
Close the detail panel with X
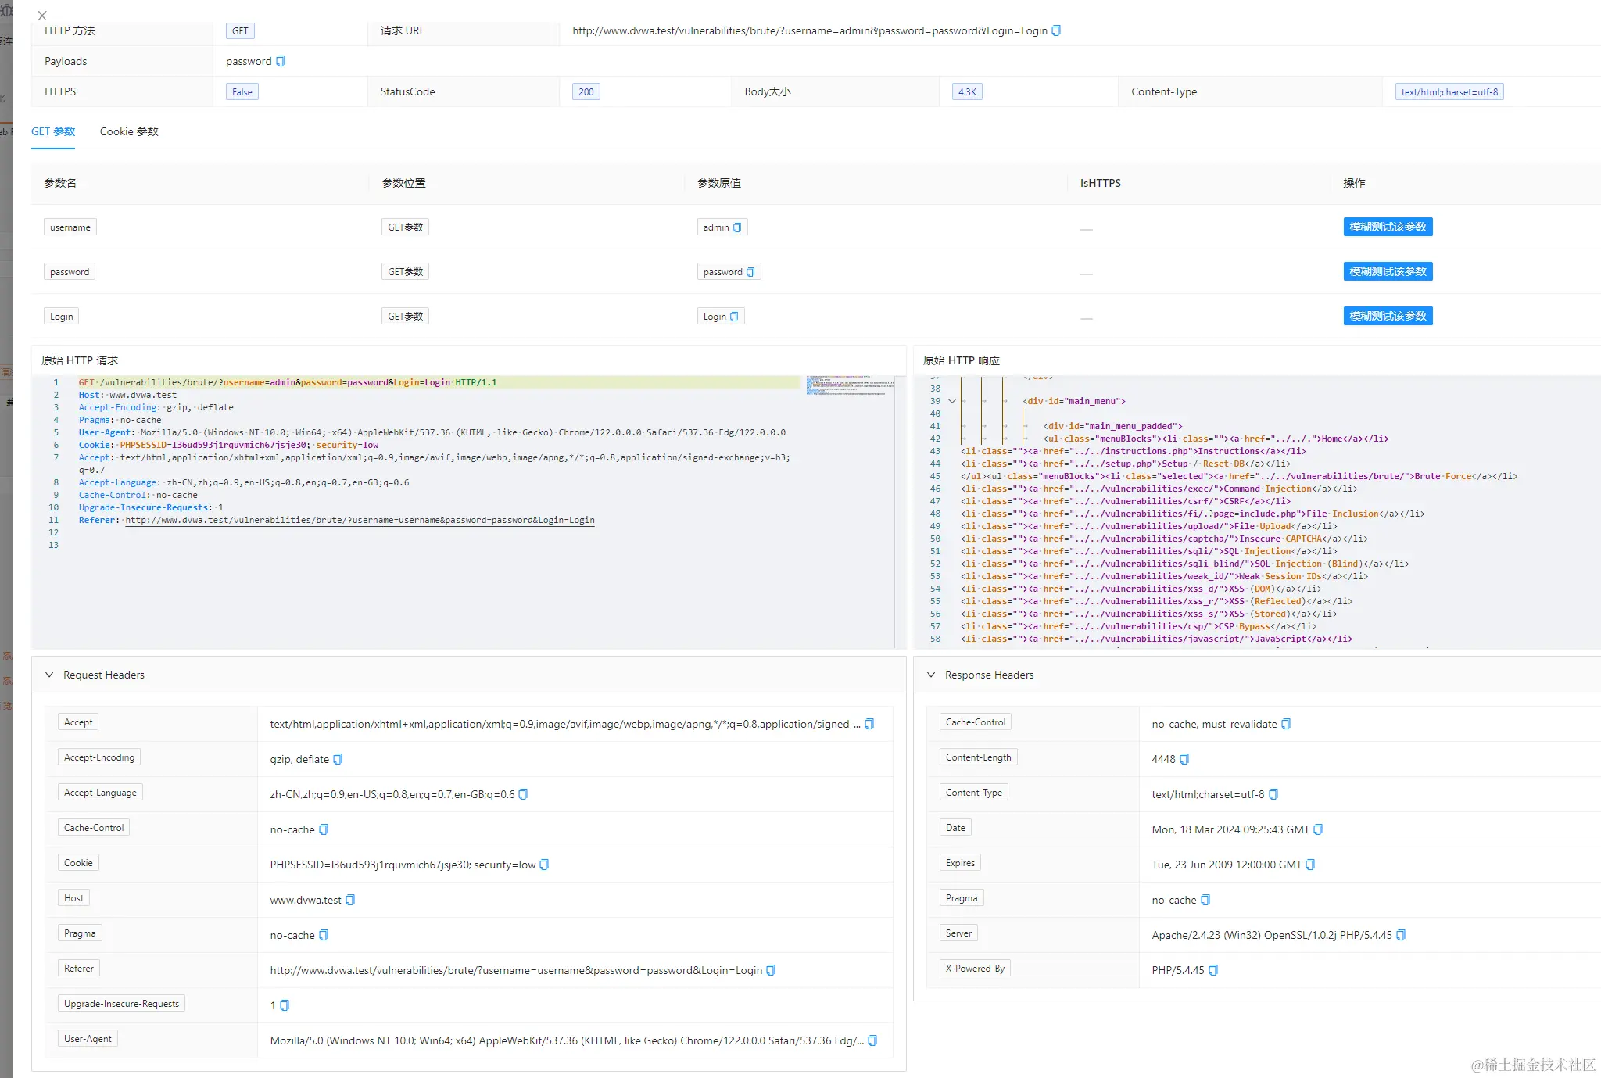point(42,15)
